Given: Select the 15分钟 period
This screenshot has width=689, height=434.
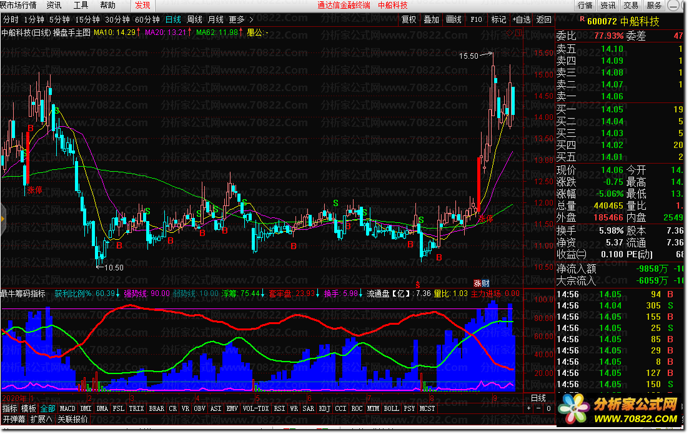Looking at the screenshot, I should [87, 20].
